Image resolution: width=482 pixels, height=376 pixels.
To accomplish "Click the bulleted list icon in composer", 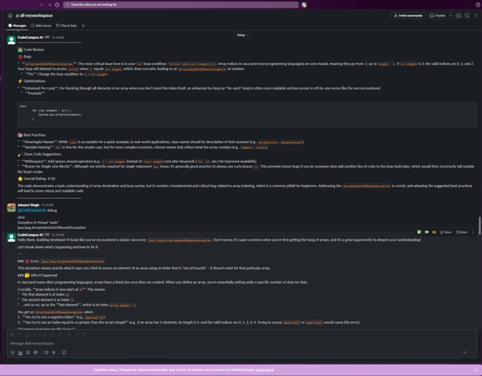I will coord(60,335).
